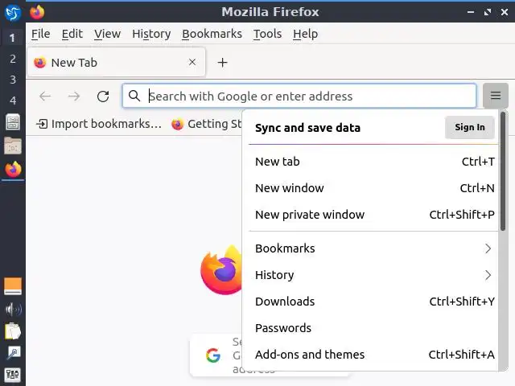
Task: Open a new tab with plus button
Action: coord(223,63)
